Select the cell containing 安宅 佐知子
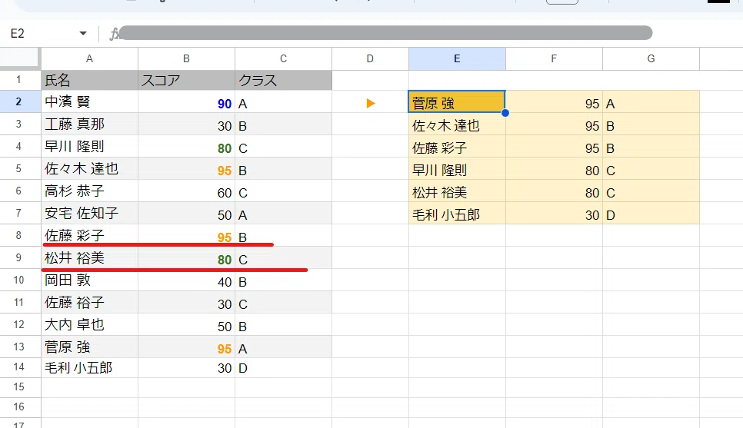 (89, 213)
